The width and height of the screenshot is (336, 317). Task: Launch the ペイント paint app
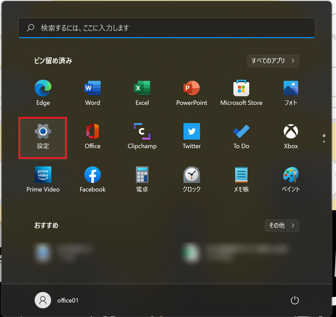click(x=291, y=180)
